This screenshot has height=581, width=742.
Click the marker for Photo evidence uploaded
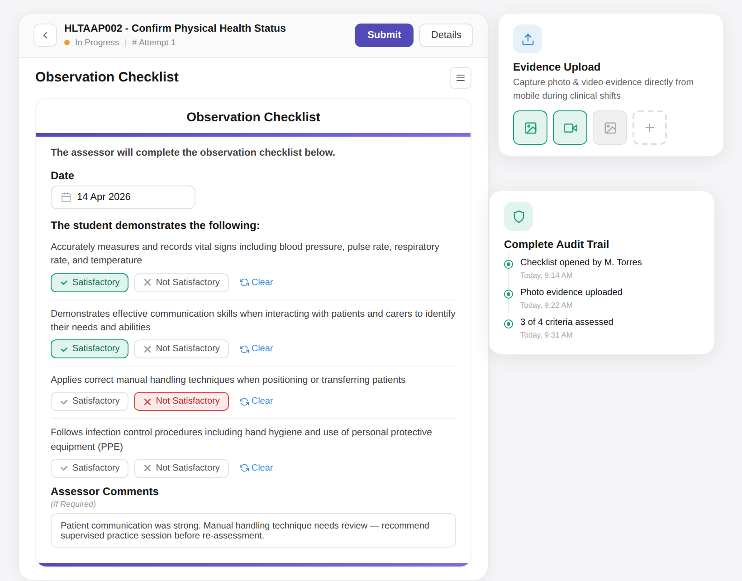[x=509, y=294]
